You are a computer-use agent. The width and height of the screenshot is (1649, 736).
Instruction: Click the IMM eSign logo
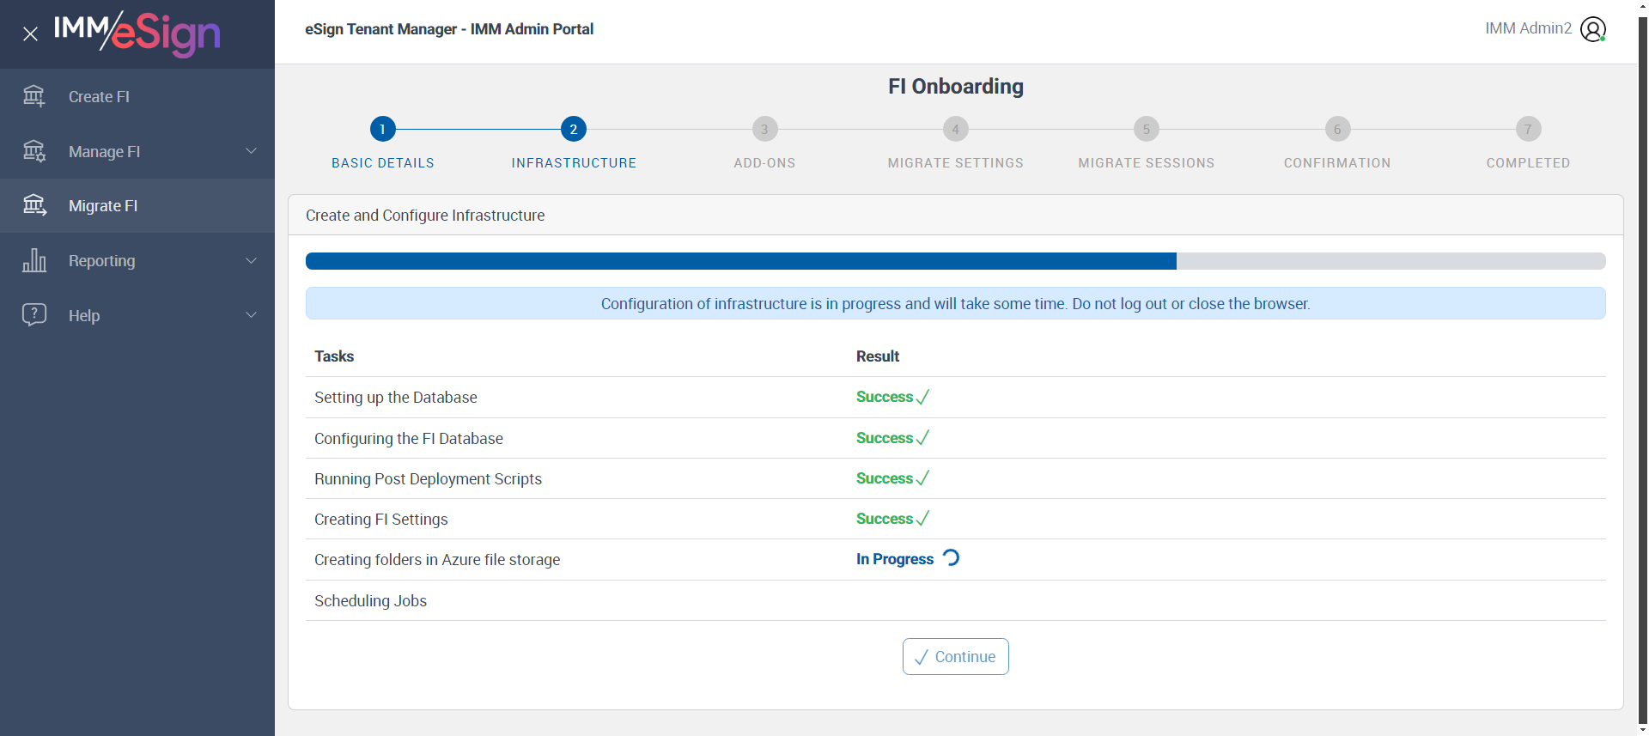point(137,33)
